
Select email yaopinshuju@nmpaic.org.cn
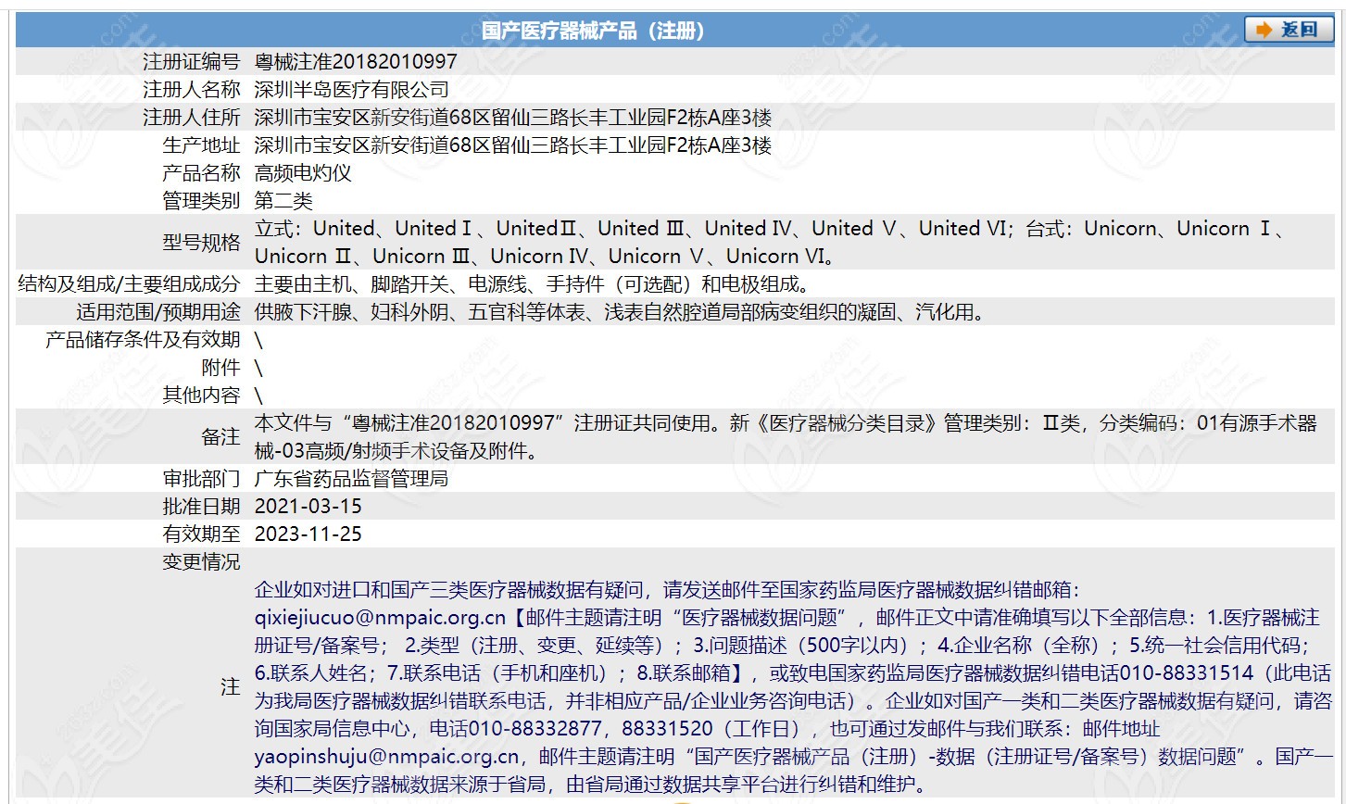click(x=387, y=756)
